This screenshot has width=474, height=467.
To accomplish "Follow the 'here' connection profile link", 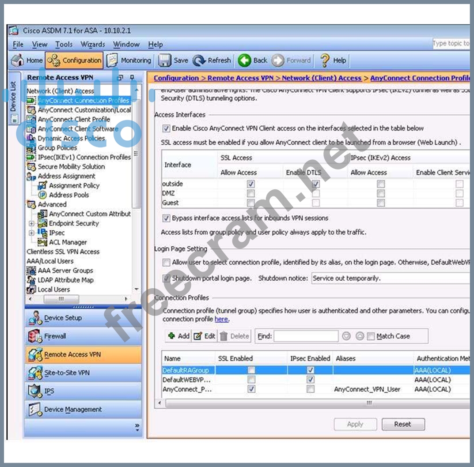I will 221,319.
